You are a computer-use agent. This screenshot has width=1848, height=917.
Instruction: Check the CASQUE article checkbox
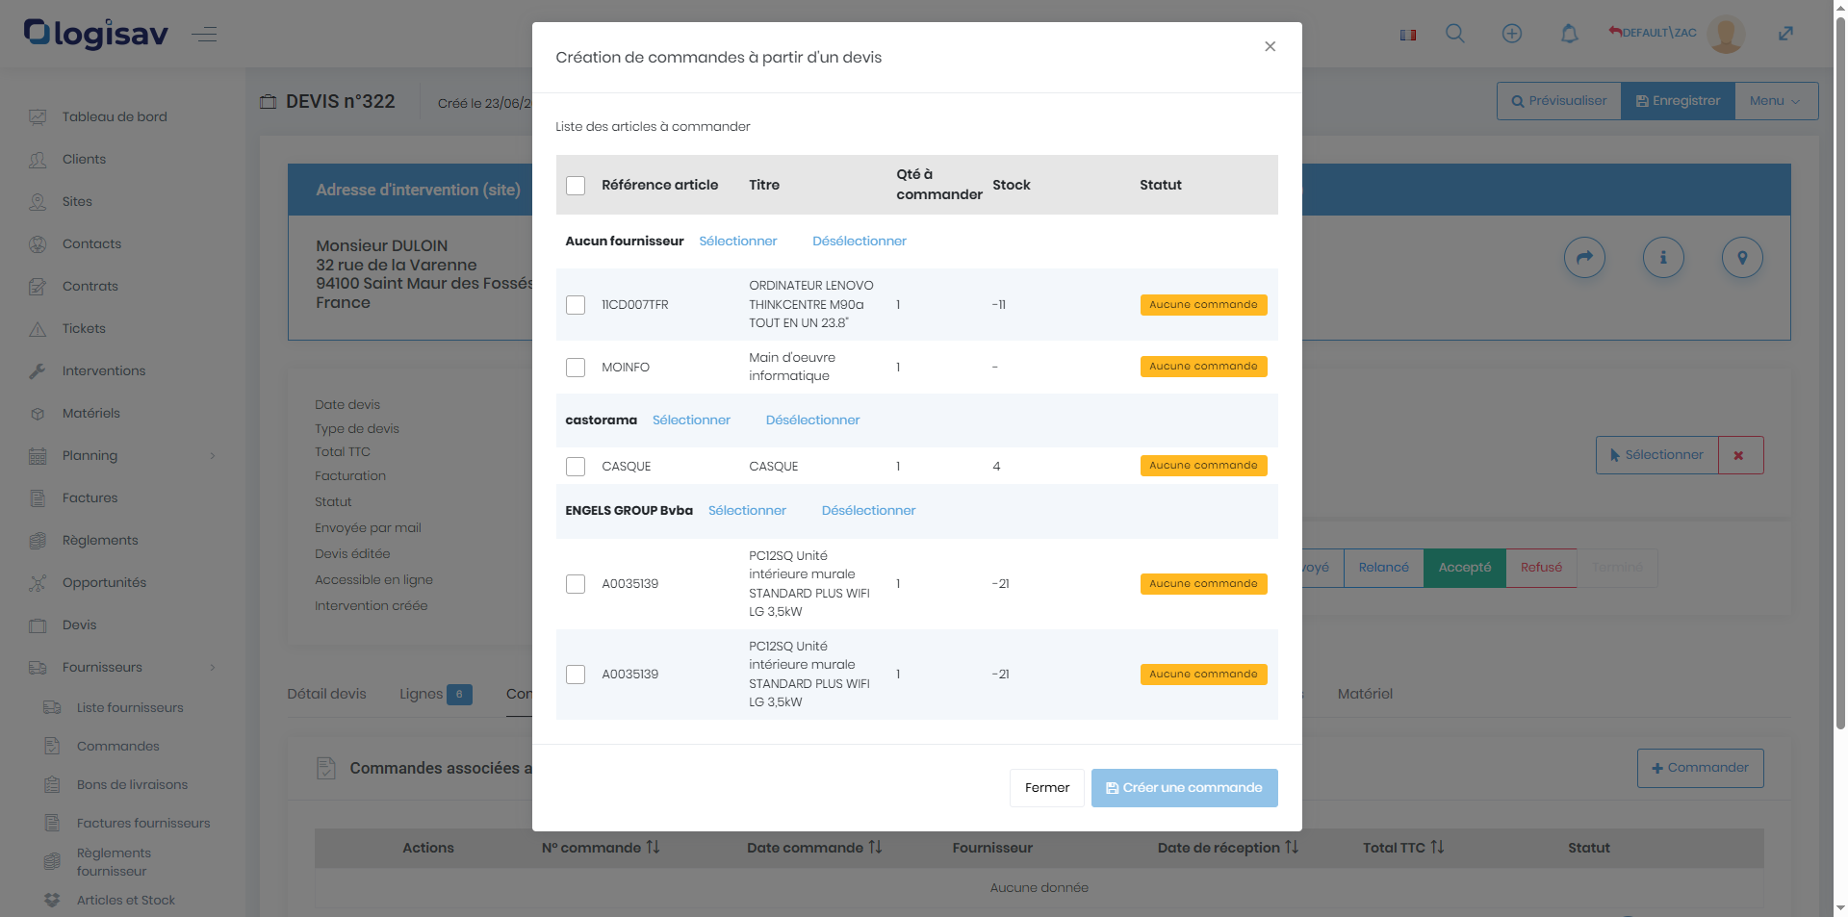click(x=576, y=467)
